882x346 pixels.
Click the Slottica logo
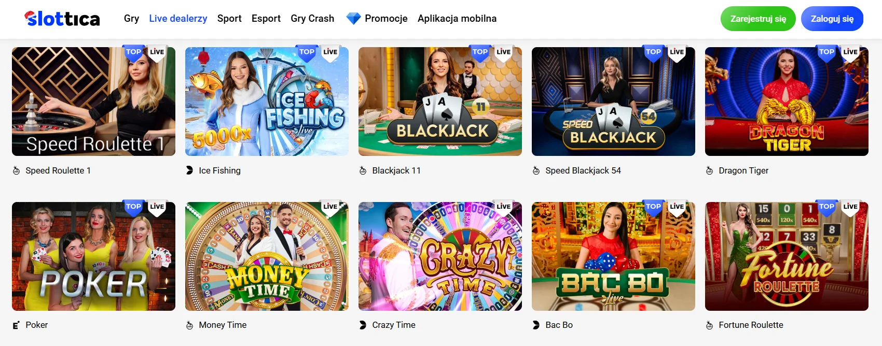pyautogui.click(x=62, y=19)
